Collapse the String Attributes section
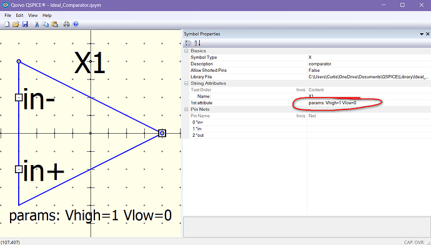The width and height of the screenshot is (431, 245). pyautogui.click(x=186, y=83)
